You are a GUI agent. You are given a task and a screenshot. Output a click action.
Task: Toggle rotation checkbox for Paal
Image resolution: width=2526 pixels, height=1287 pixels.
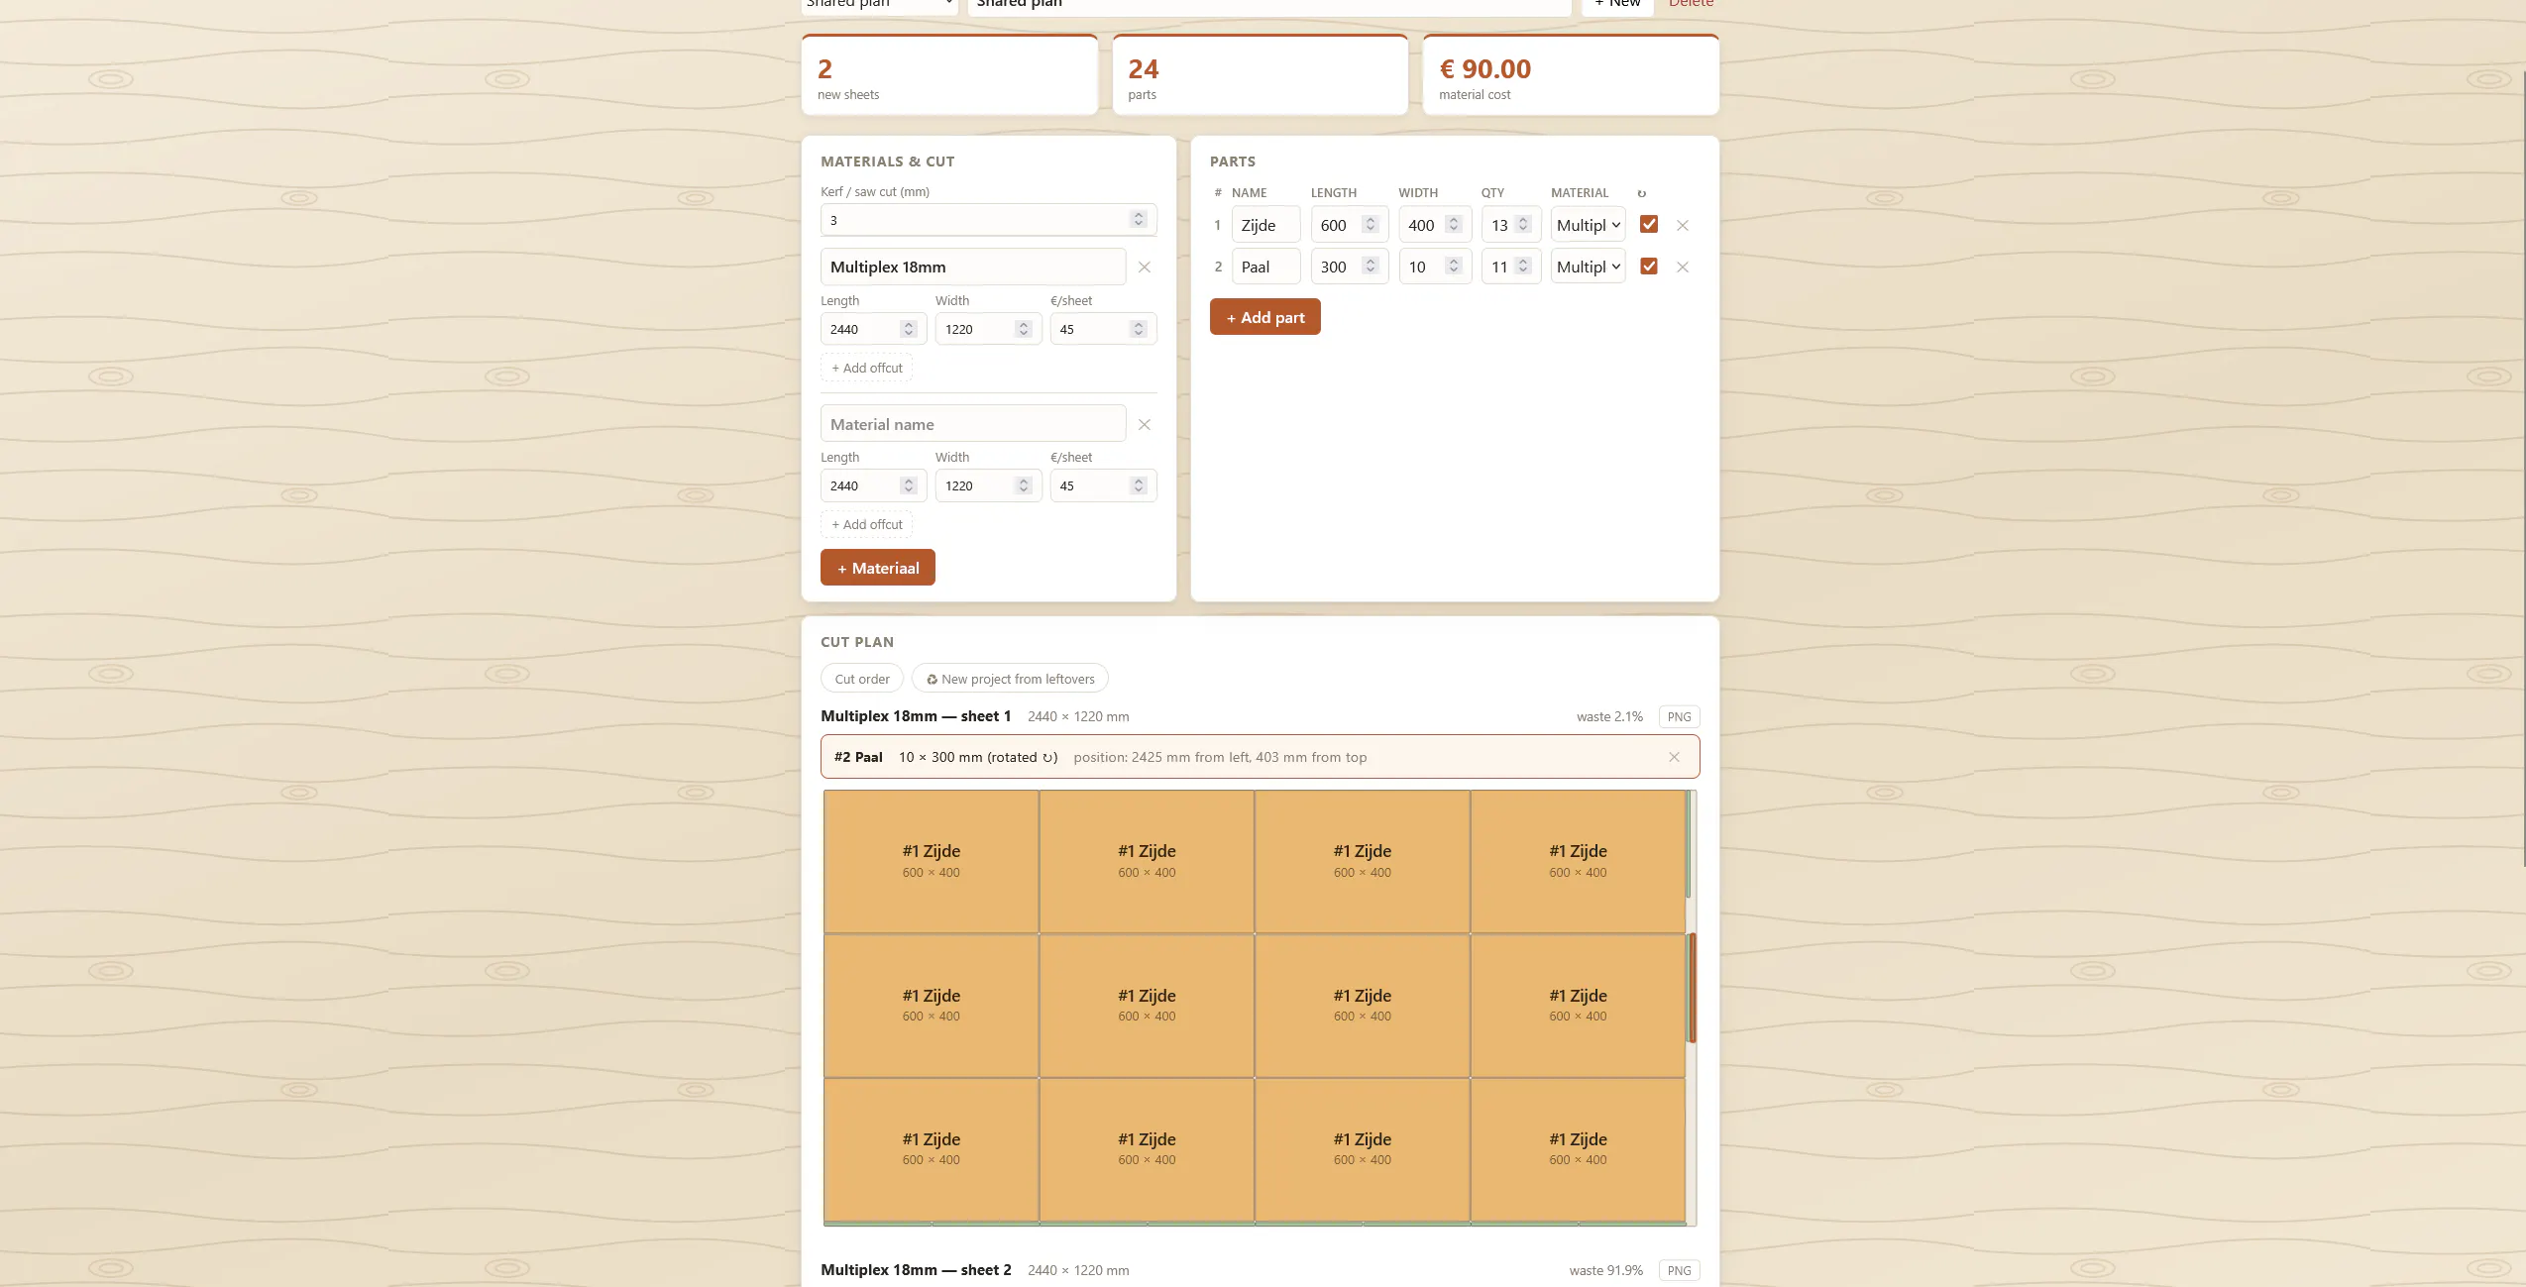1649,267
